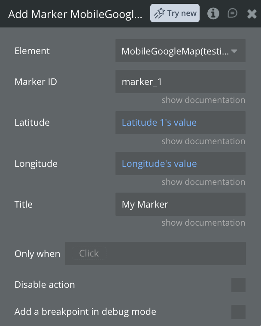The height and width of the screenshot is (326, 261).
Task: Click the sparkle star icon on Try new
Action: [159, 14]
